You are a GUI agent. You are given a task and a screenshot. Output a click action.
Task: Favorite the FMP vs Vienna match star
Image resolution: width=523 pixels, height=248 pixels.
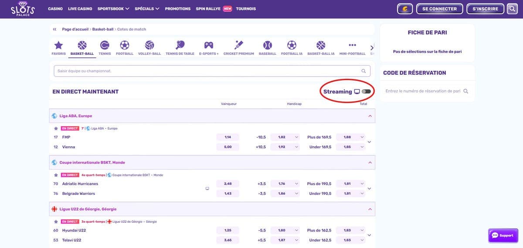tap(56, 128)
